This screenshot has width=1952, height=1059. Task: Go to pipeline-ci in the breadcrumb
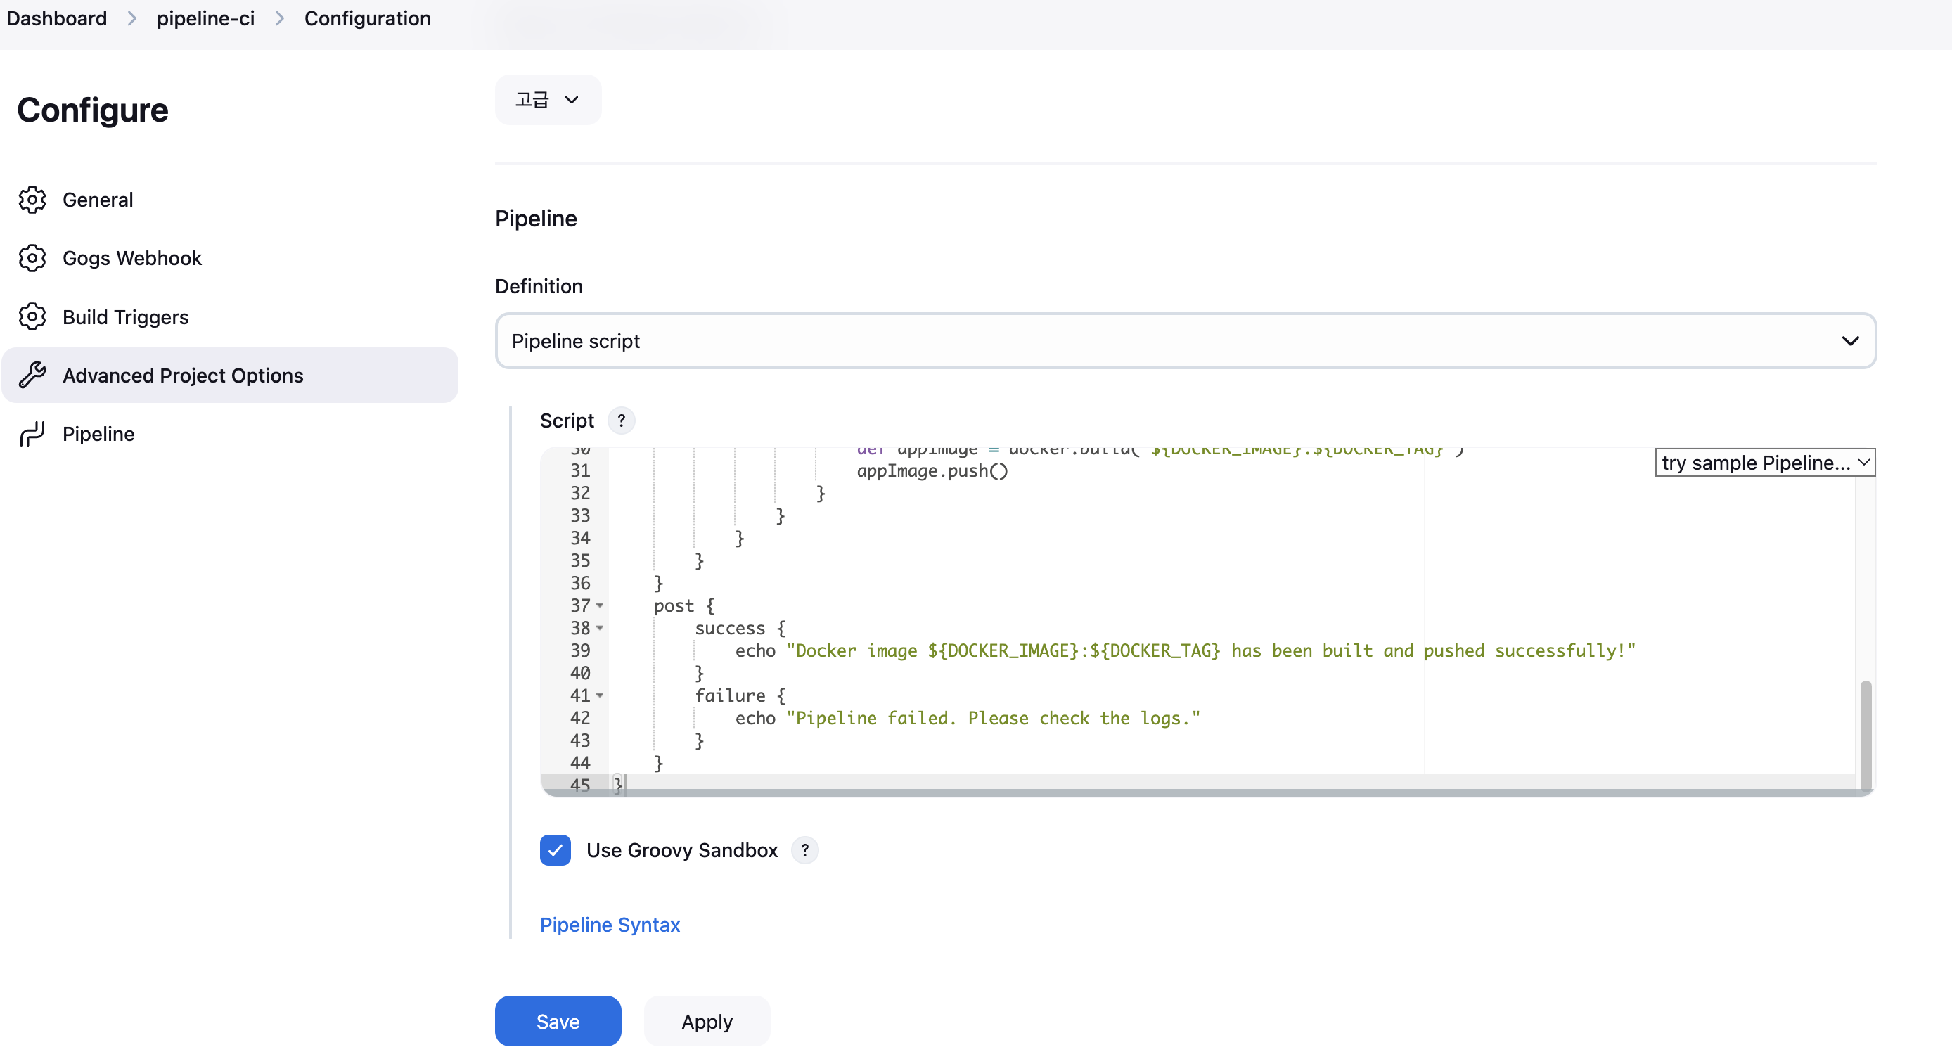click(x=205, y=18)
